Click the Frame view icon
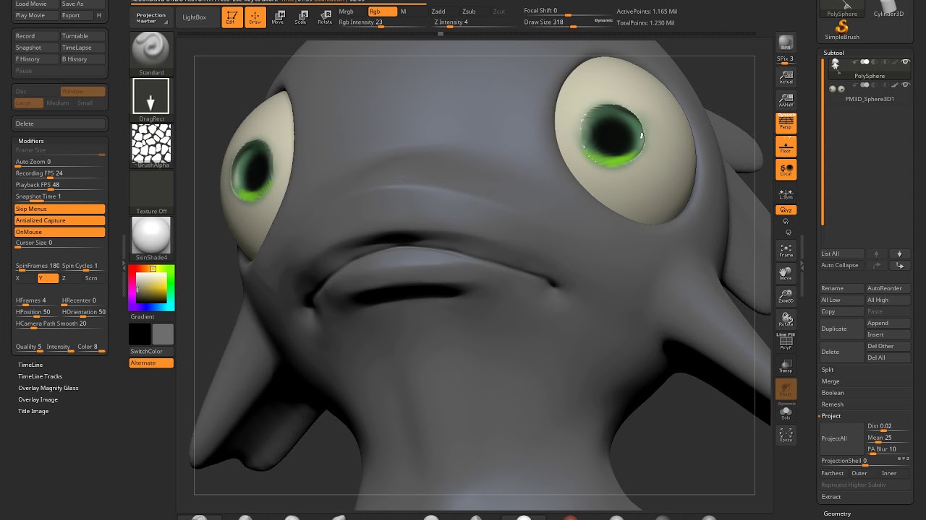The width and height of the screenshot is (926, 520). pos(786,251)
